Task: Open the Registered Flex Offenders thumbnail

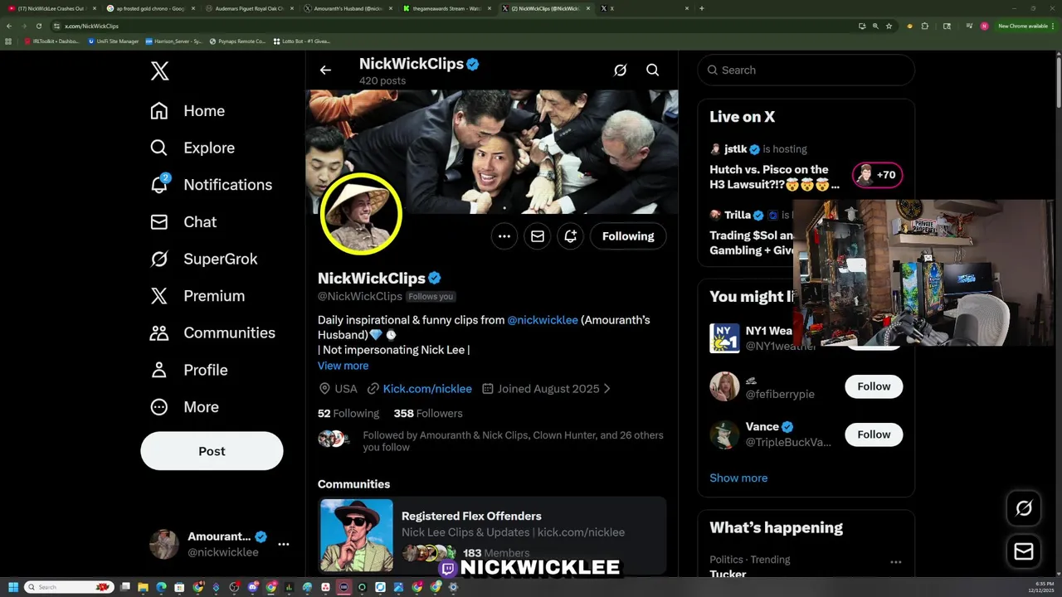Action: tap(357, 536)
